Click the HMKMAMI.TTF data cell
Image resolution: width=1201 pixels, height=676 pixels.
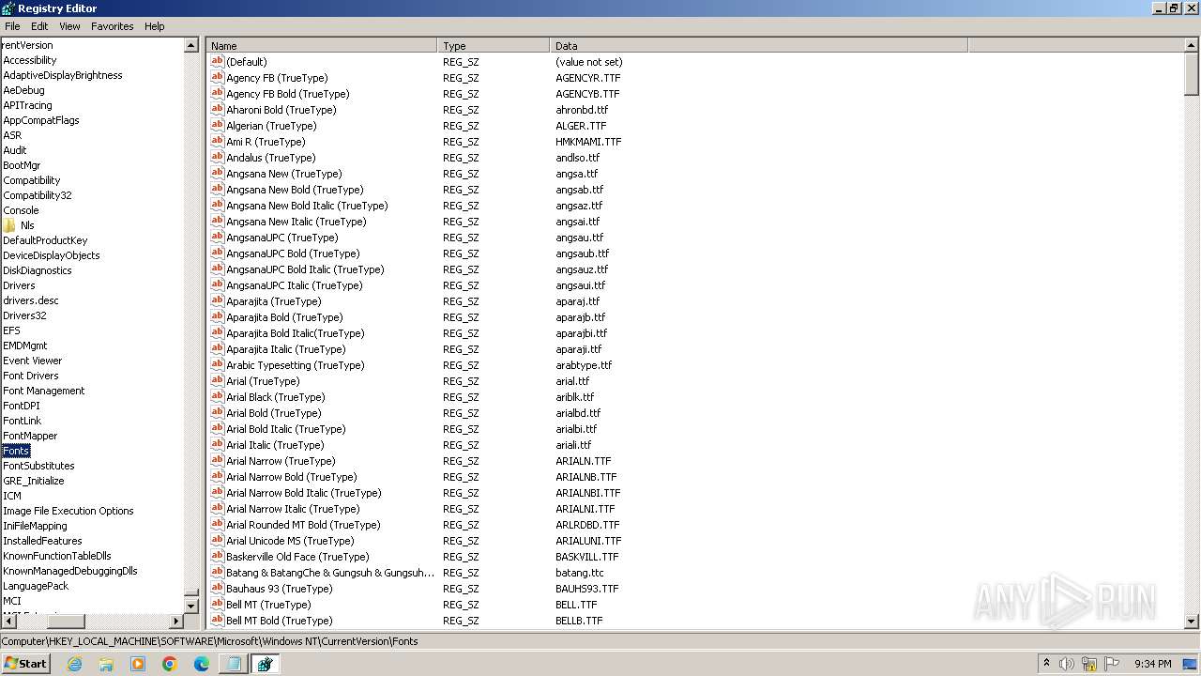tap(588, 142)
